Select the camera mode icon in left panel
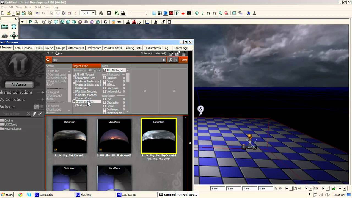This screenshot has height=198, width=352. [x=5, y=27]
